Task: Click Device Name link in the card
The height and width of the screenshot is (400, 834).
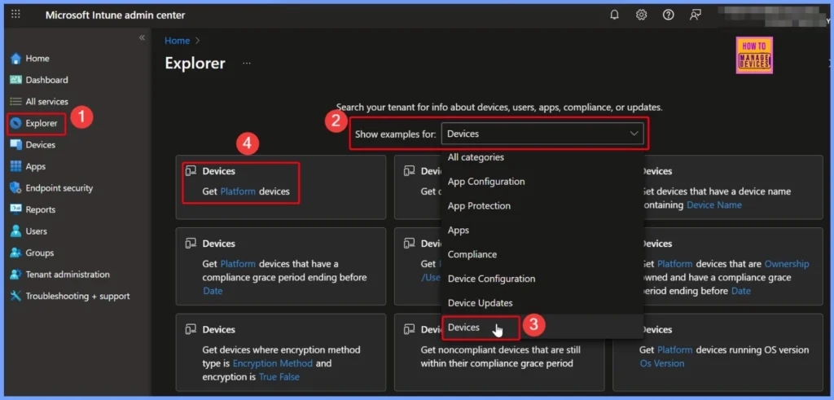Action: [713, 204]
